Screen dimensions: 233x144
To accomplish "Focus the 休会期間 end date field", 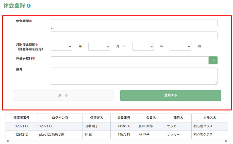I will click(134, 35).
